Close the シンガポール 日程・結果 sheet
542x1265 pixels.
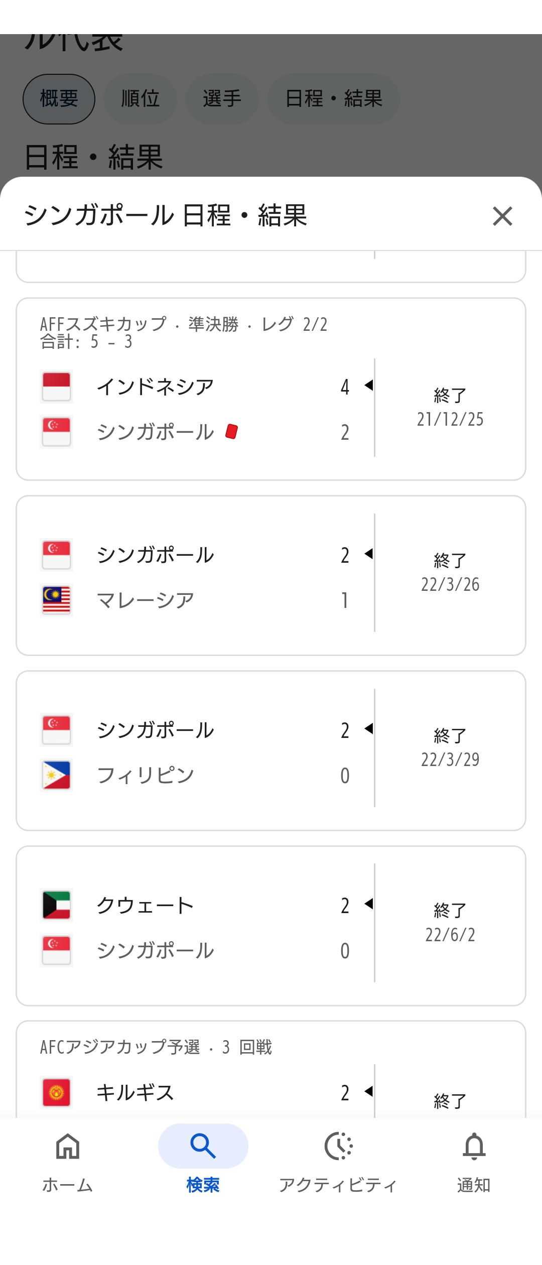pos(502,216)
